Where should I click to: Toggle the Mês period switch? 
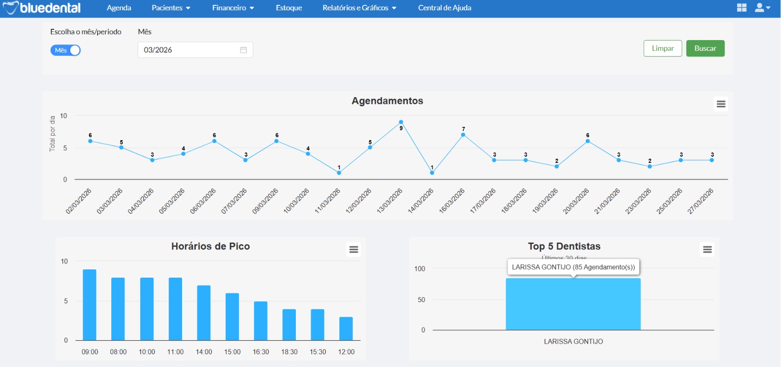[65, 50]
